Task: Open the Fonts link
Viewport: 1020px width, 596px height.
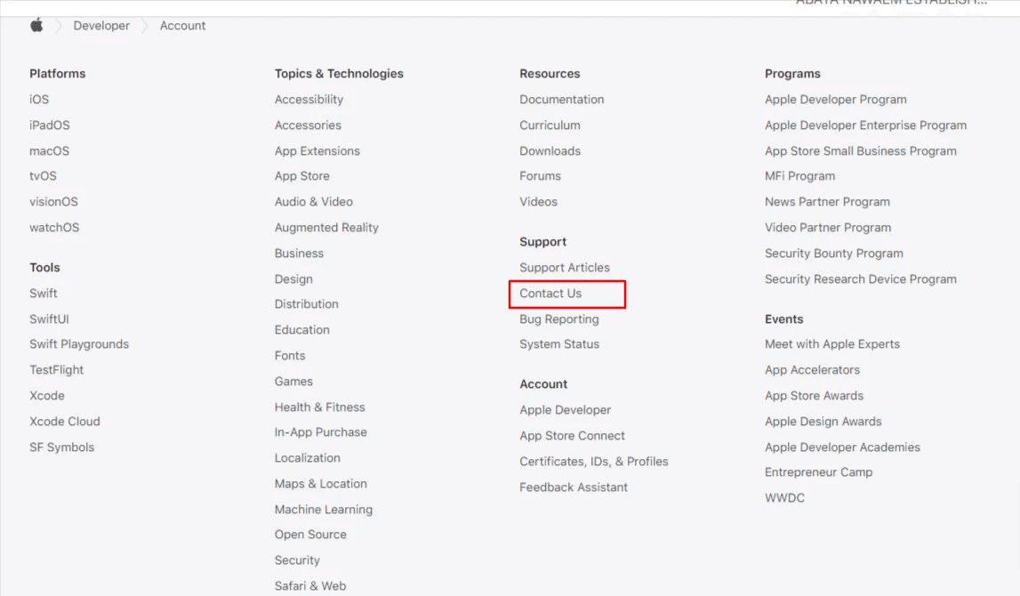Action: click(x=290, y=355)
